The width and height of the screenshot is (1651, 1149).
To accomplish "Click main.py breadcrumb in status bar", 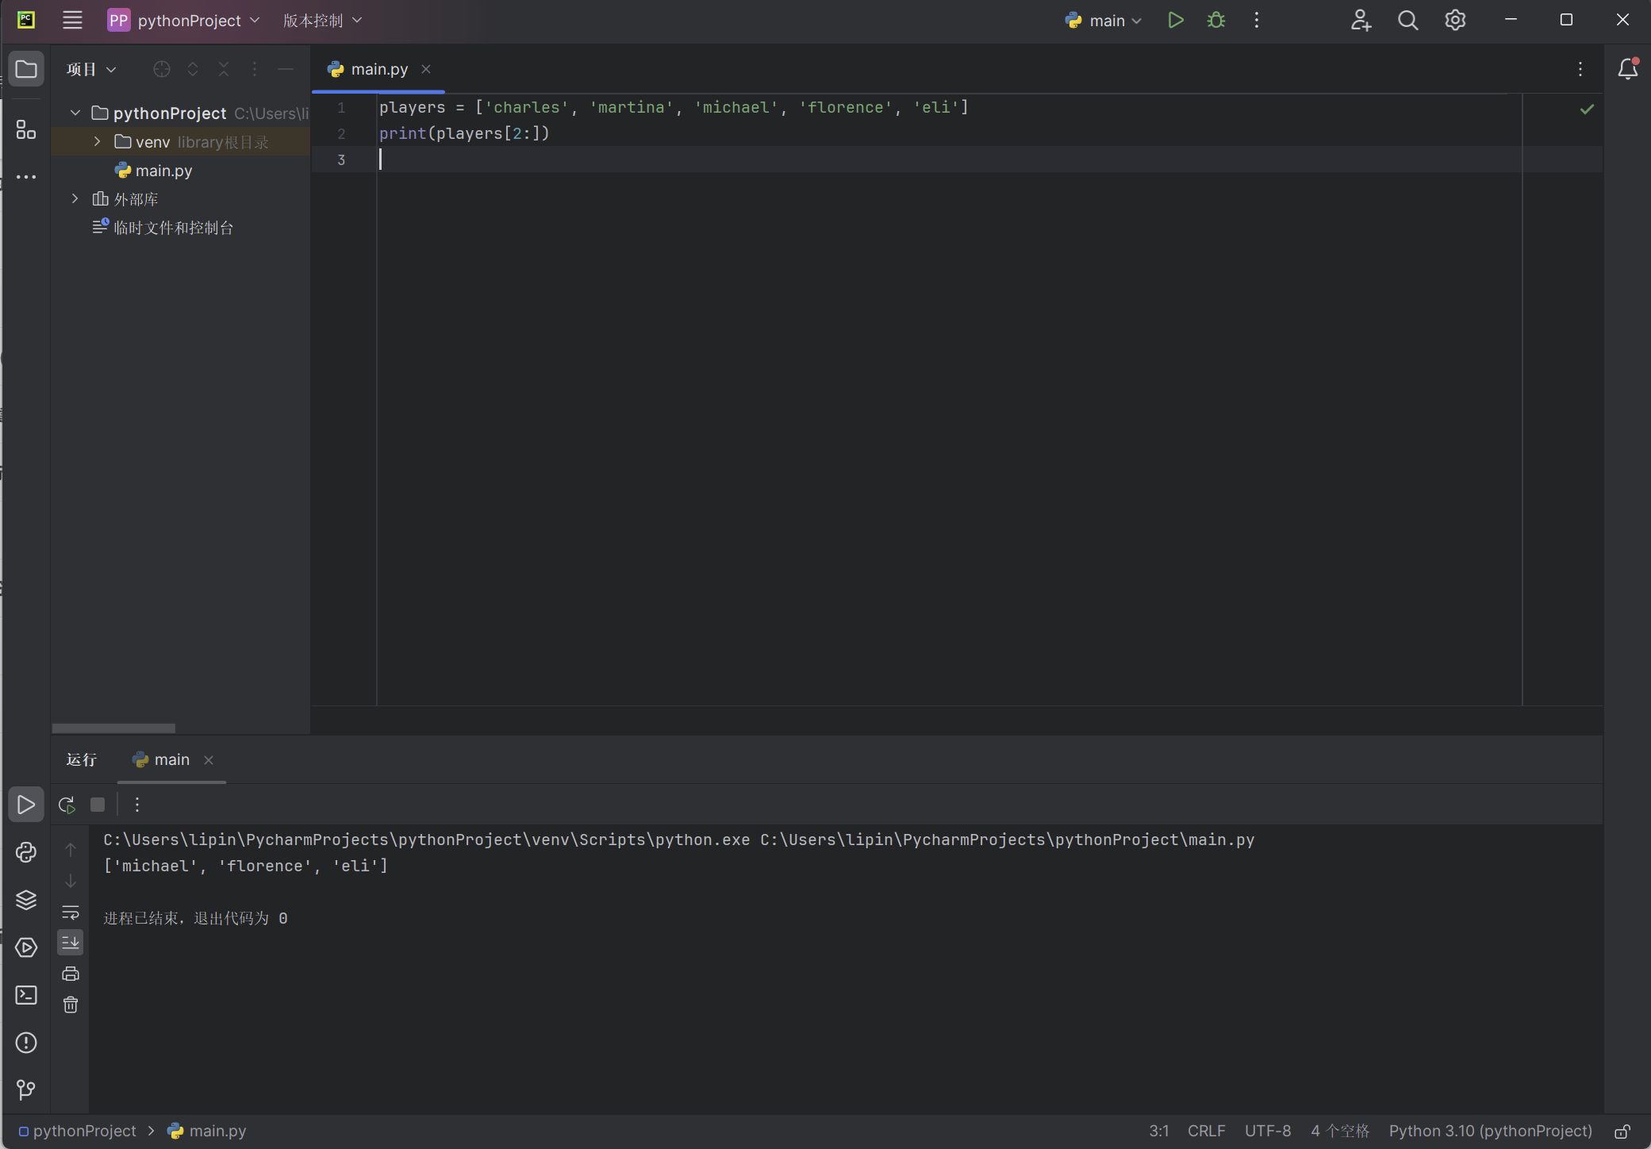I will click(207, 1132).
